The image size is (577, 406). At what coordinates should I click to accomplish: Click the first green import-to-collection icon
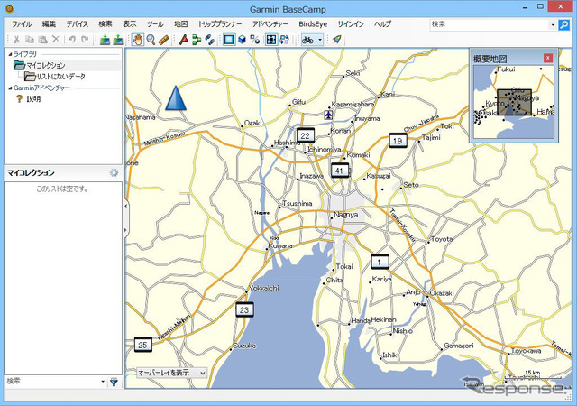(105, 40)
